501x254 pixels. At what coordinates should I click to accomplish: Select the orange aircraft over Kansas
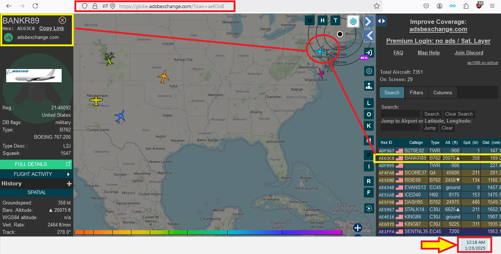tap(163, 77)
